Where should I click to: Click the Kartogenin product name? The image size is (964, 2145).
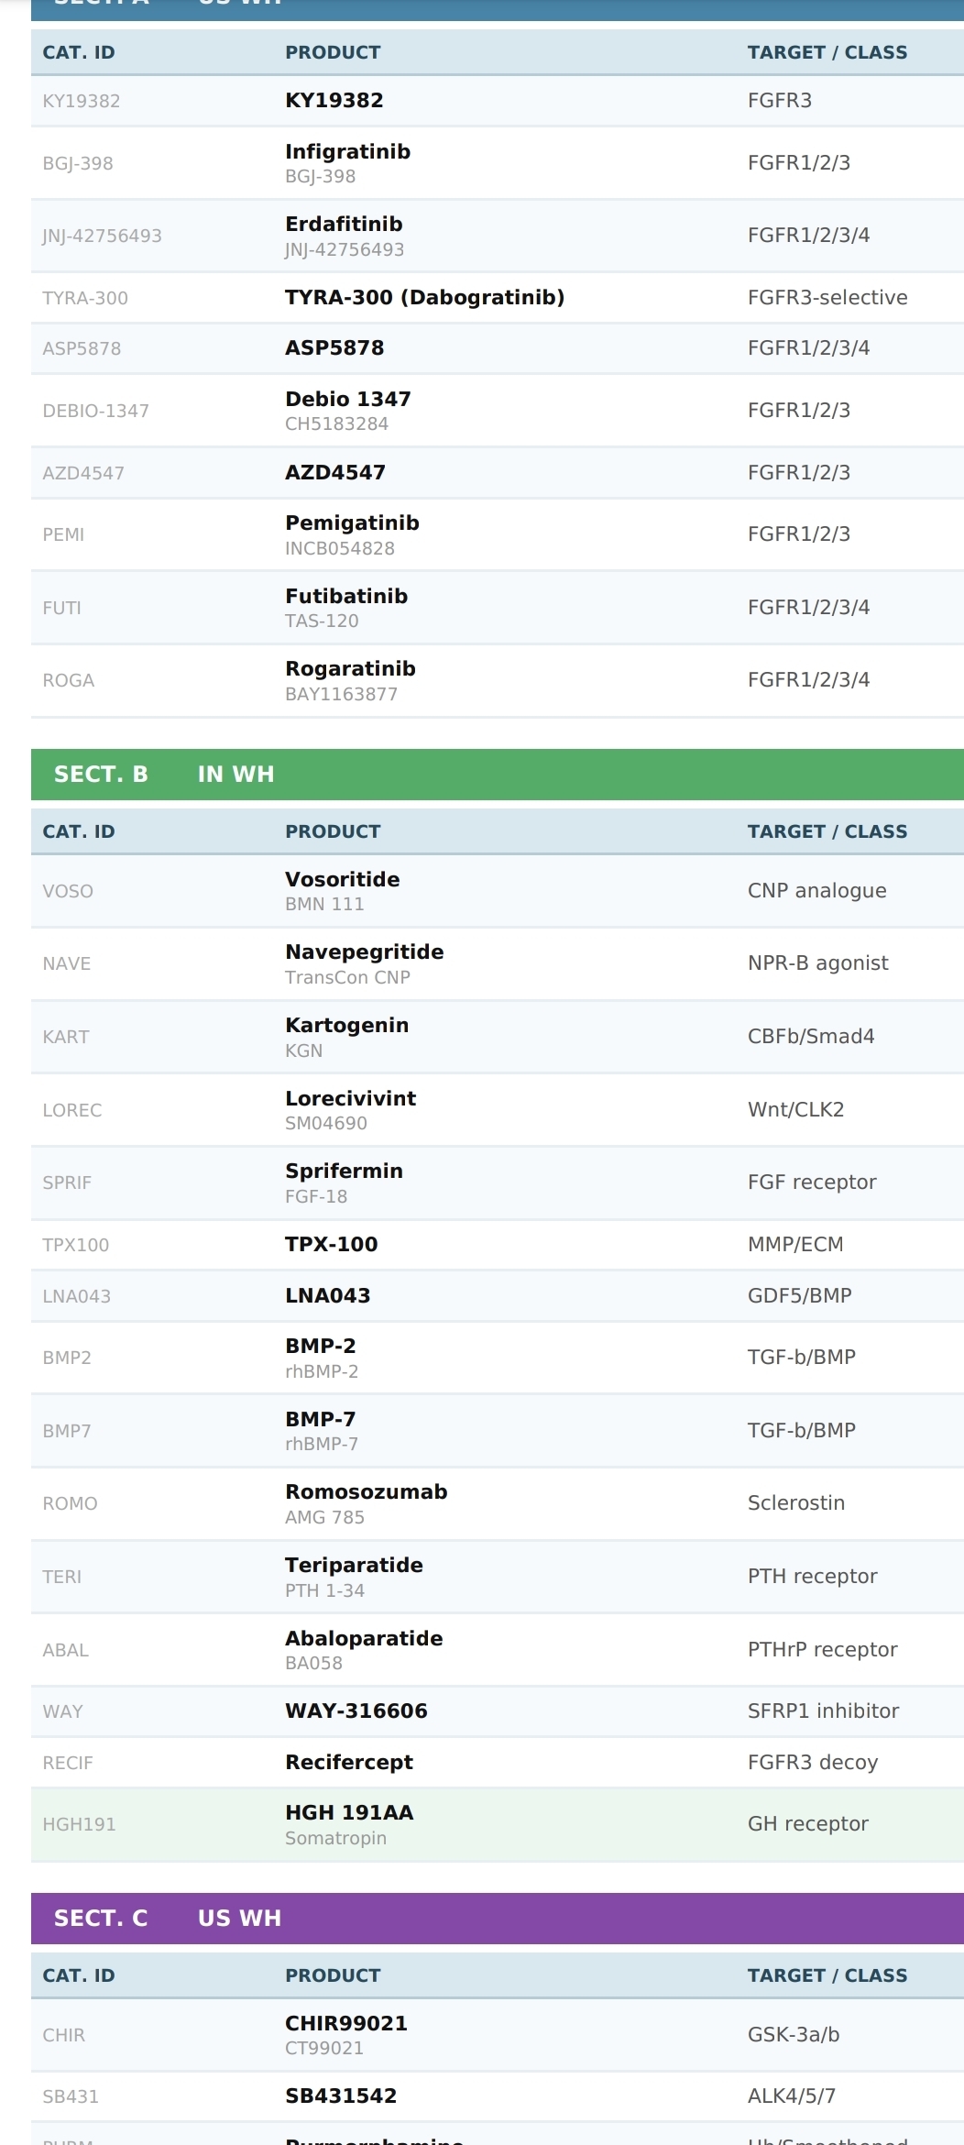click(x=346, y=1025)
